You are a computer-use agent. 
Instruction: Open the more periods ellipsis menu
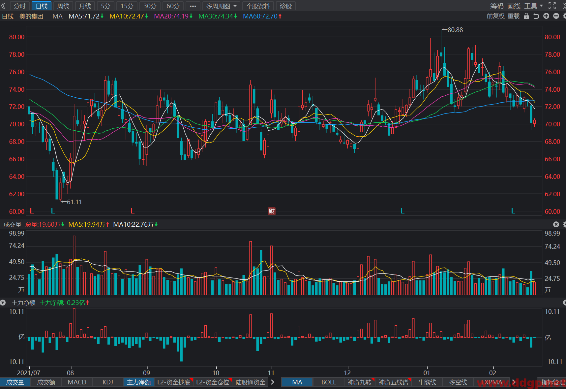pos(193,6)
